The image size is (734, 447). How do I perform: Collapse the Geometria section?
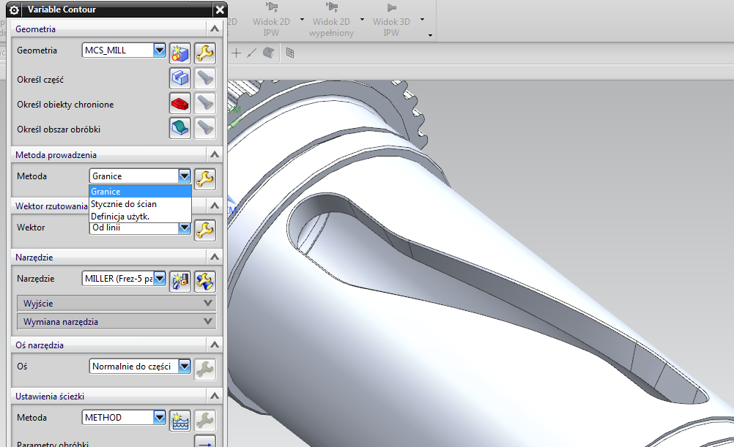point(215,29)
